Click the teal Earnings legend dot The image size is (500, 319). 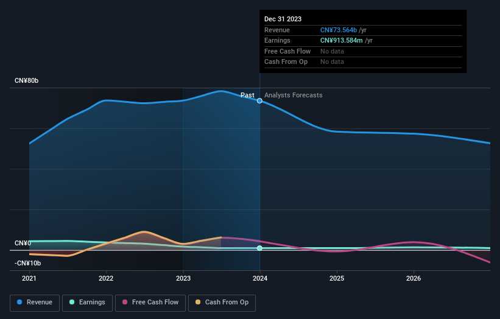(72, 302)
